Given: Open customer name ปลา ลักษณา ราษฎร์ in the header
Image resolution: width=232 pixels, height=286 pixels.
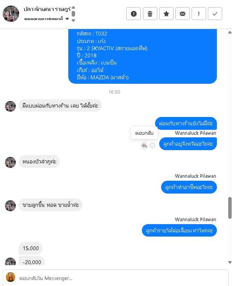Looking at the screenshot, I should (x=47, y=9).
